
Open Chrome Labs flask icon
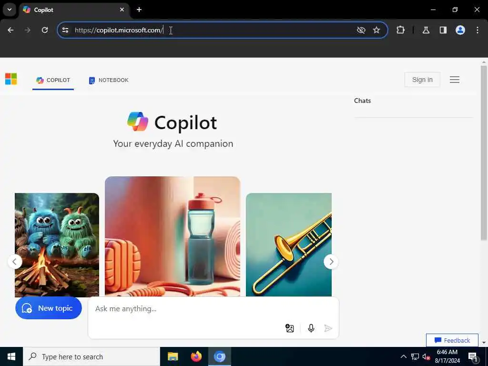(426, 30)
